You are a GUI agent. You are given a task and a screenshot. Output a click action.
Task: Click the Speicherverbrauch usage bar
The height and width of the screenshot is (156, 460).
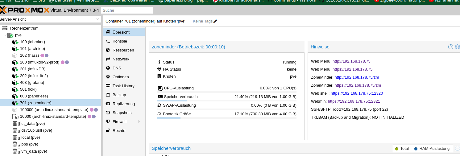(x=226, y=101)
